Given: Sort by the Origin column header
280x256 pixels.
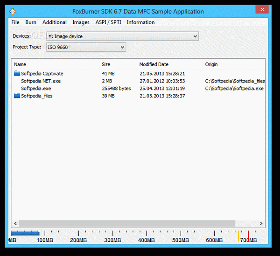Looking at the screenshot, I should pyautogui.click(x=211, y=64).
